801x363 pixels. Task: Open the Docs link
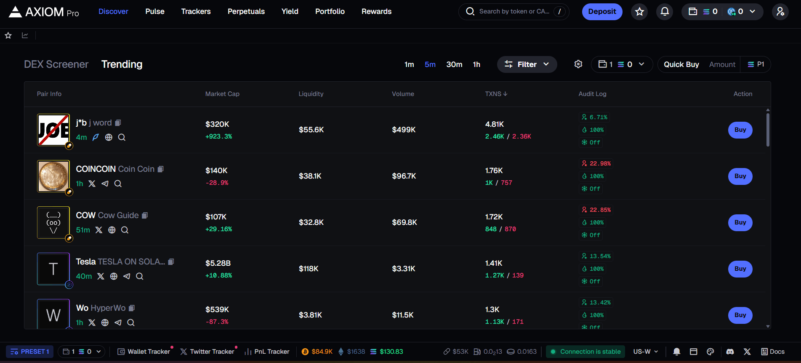pos(773,352)
